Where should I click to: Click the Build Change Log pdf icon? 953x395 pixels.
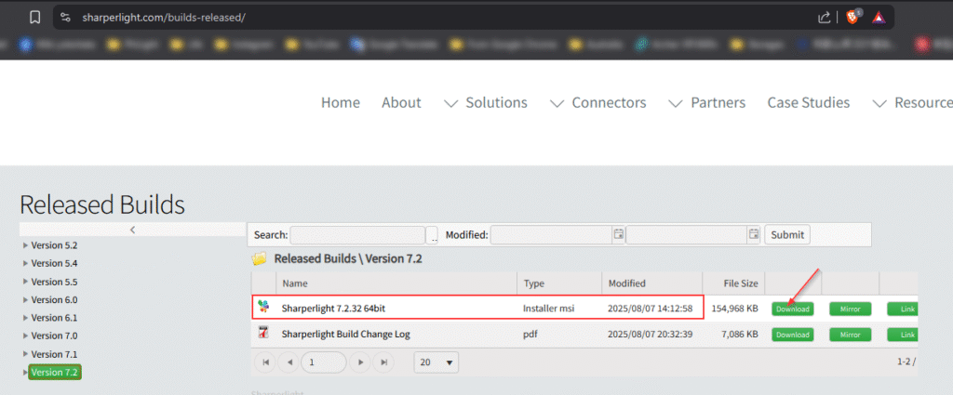point(263,334)
